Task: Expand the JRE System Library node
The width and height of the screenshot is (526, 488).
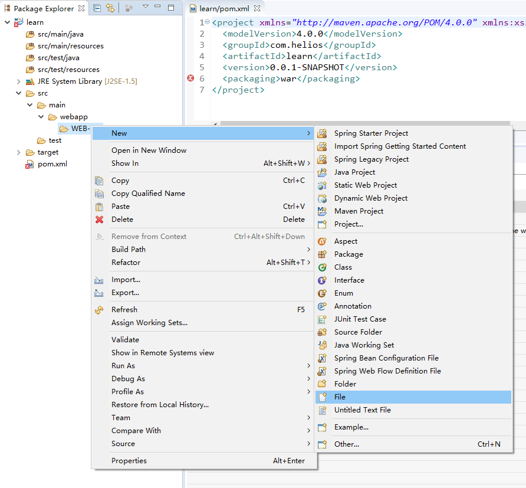Action: [19, 81]
